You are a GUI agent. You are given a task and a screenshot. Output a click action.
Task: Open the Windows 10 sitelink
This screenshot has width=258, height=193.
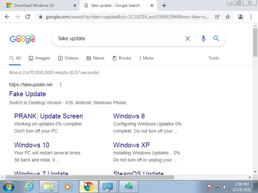32,145
